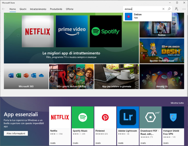This screenshot has height=146, width=188.
Task: Click the Debian suggestion icon
Action: (x=128, y=17)
